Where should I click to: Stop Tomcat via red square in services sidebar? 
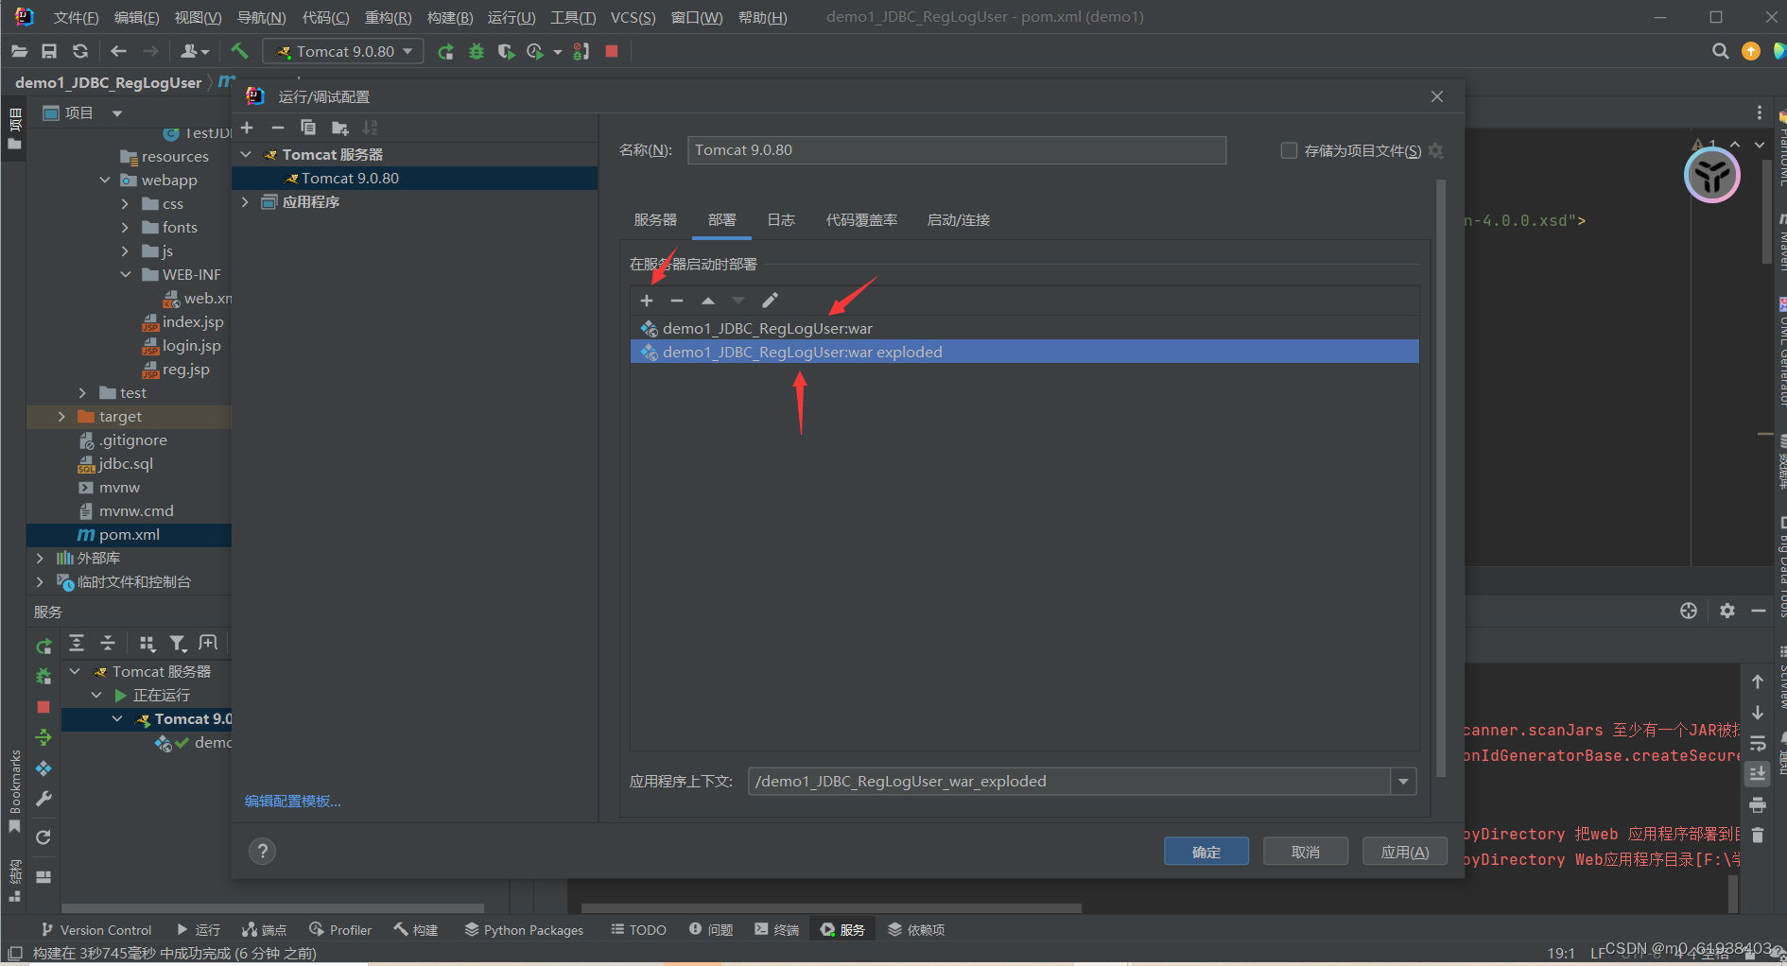point(43,707)
